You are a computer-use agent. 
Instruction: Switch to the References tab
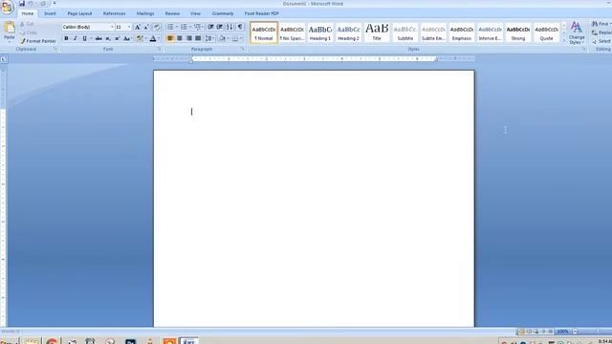[115, 13]
